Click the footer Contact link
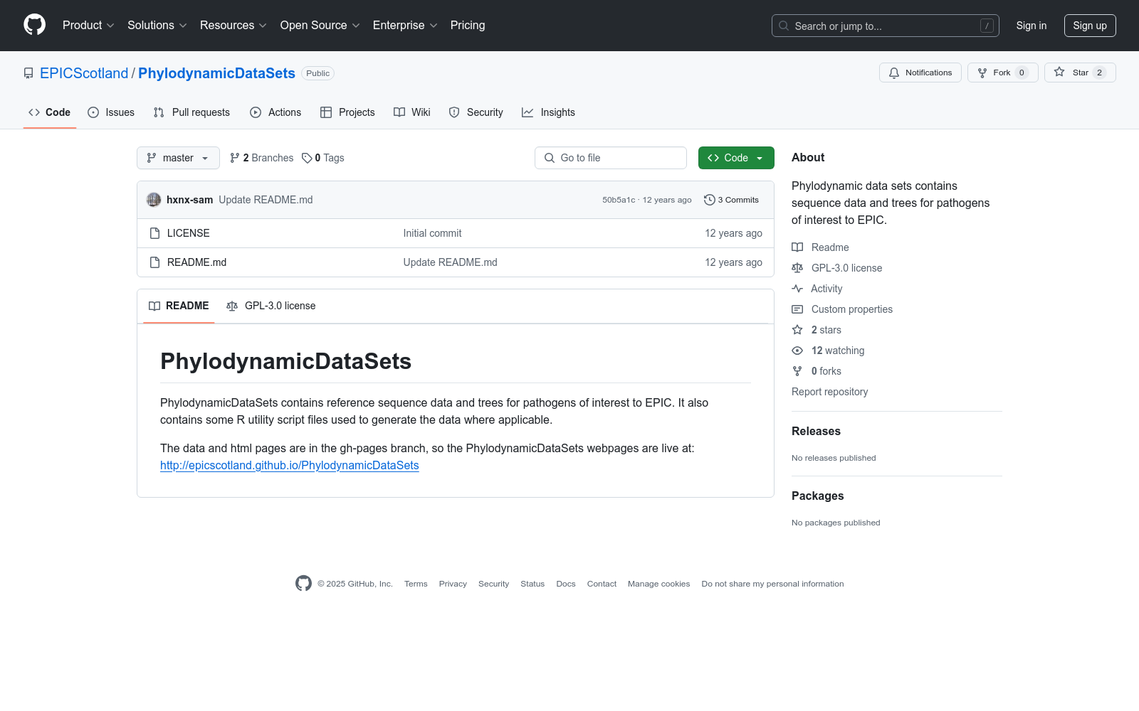 click(x=602, y=584)
